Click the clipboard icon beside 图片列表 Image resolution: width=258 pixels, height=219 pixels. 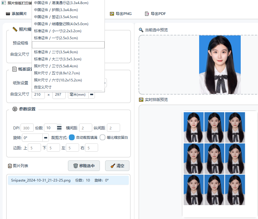click(10, 166)
